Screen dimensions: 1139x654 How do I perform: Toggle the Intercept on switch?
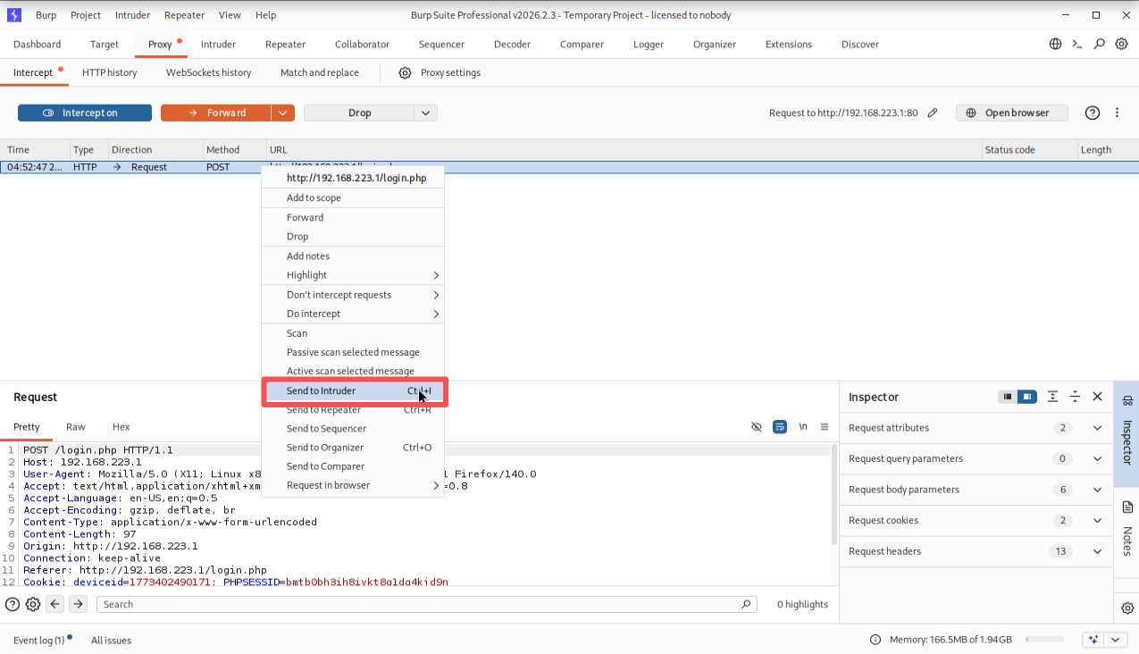click(85, 113)
